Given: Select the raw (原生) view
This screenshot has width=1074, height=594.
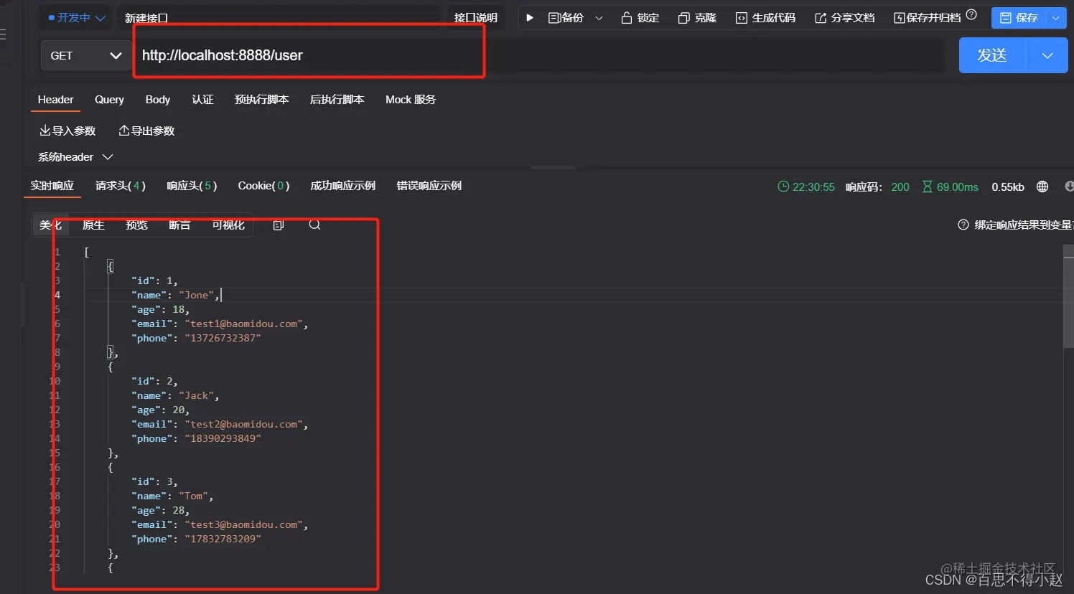Looking at the screenshot, I should pyautogui.click(x=93, y=225).
